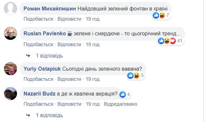
Task: Click the reply arrow under Nazarii Budz's comment
Action: [28, 115]
